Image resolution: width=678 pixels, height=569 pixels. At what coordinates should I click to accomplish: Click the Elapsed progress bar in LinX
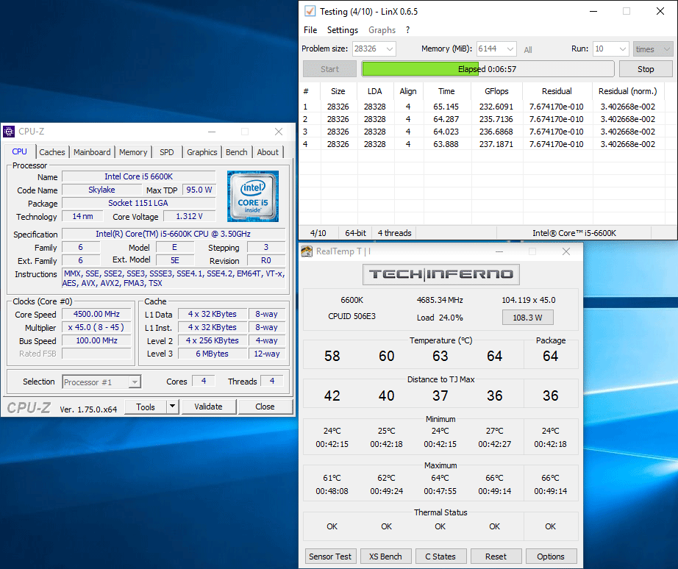tap(488, 69)
